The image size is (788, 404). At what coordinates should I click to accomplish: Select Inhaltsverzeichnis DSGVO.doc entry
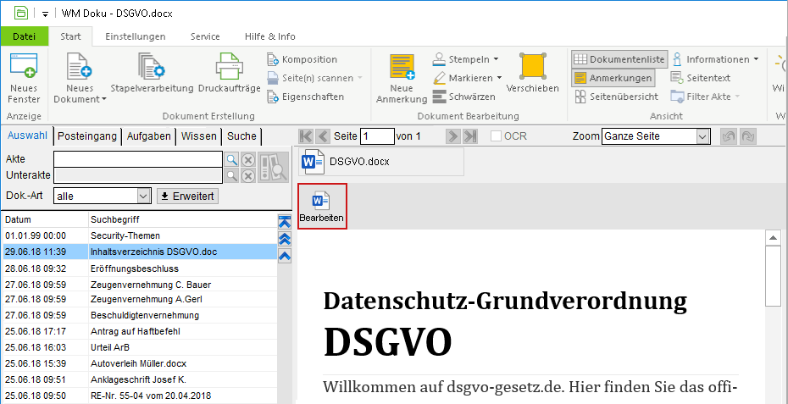140,252
